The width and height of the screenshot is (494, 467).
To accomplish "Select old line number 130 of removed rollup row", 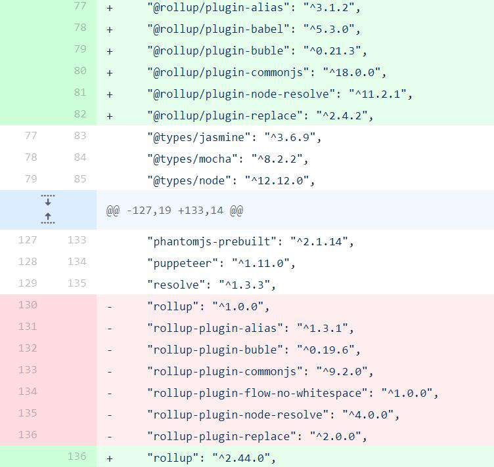I will (28, 305).
